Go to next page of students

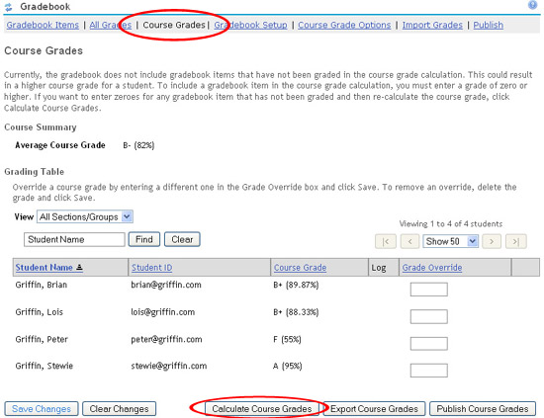[492, 241]
